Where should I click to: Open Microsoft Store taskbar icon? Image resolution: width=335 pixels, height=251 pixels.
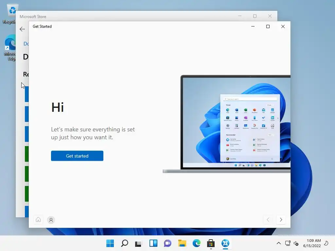(211, 243)
